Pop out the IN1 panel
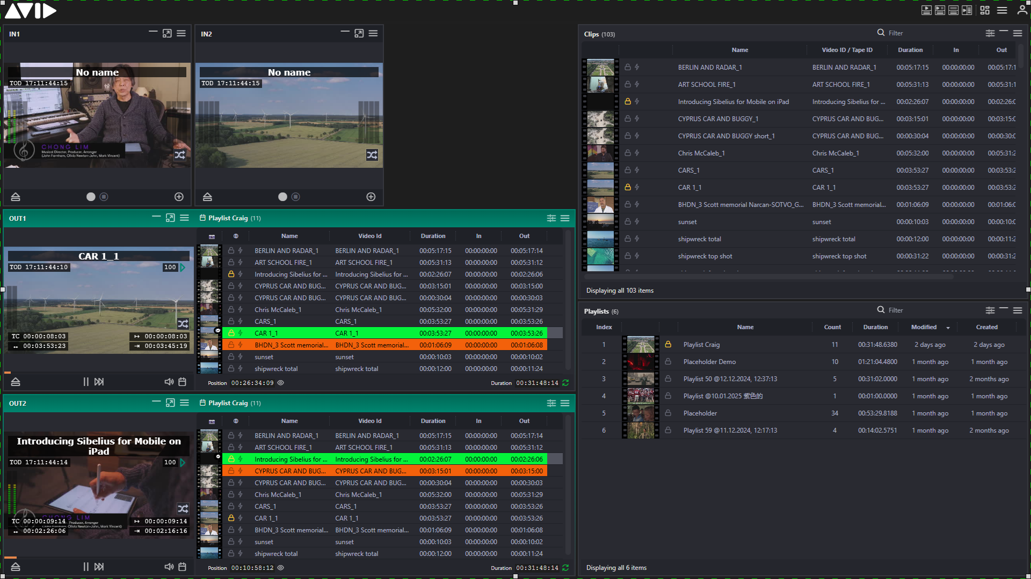This screenshot has height=579, width=1031. tap(167, 33)
